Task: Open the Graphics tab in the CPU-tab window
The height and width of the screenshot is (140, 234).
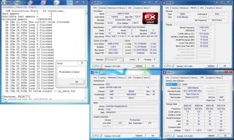Action: click(x=138, y=8)
